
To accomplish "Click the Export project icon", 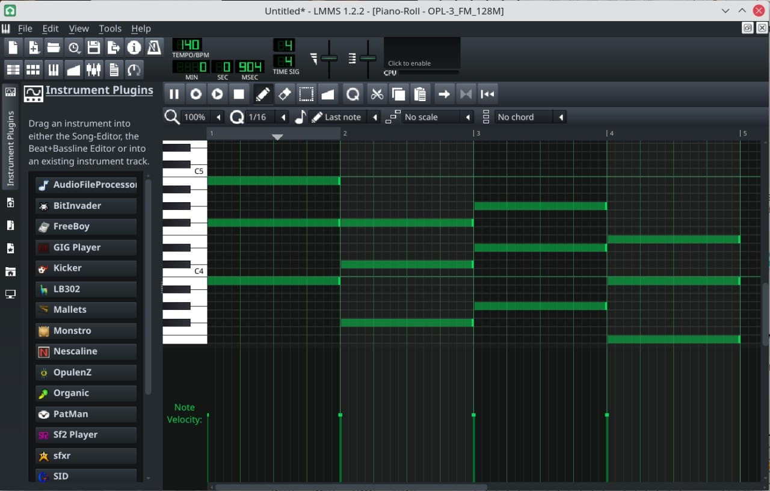I will click(x=114, y=48).
